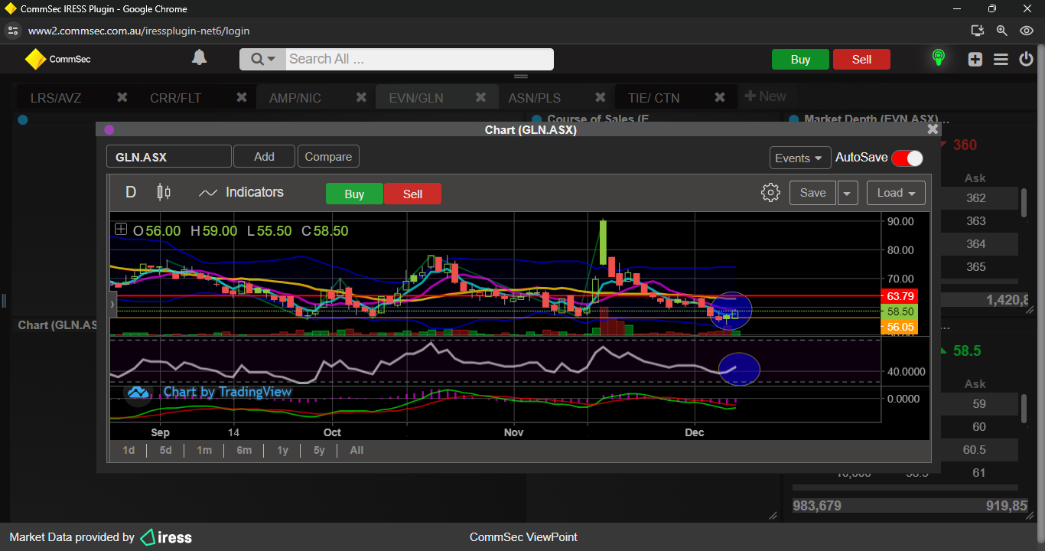The height and width of the screenshot is (551, 1045).
Task: Click the green connection status icon
Action: [x=938, y=58]
